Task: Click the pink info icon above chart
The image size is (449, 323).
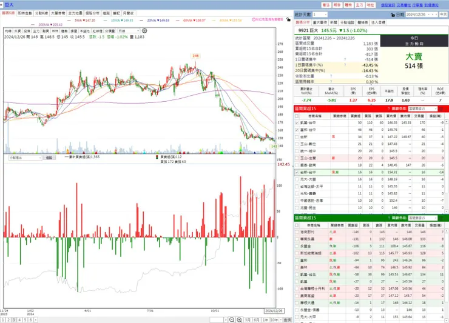Action: (x=254, y=19)
